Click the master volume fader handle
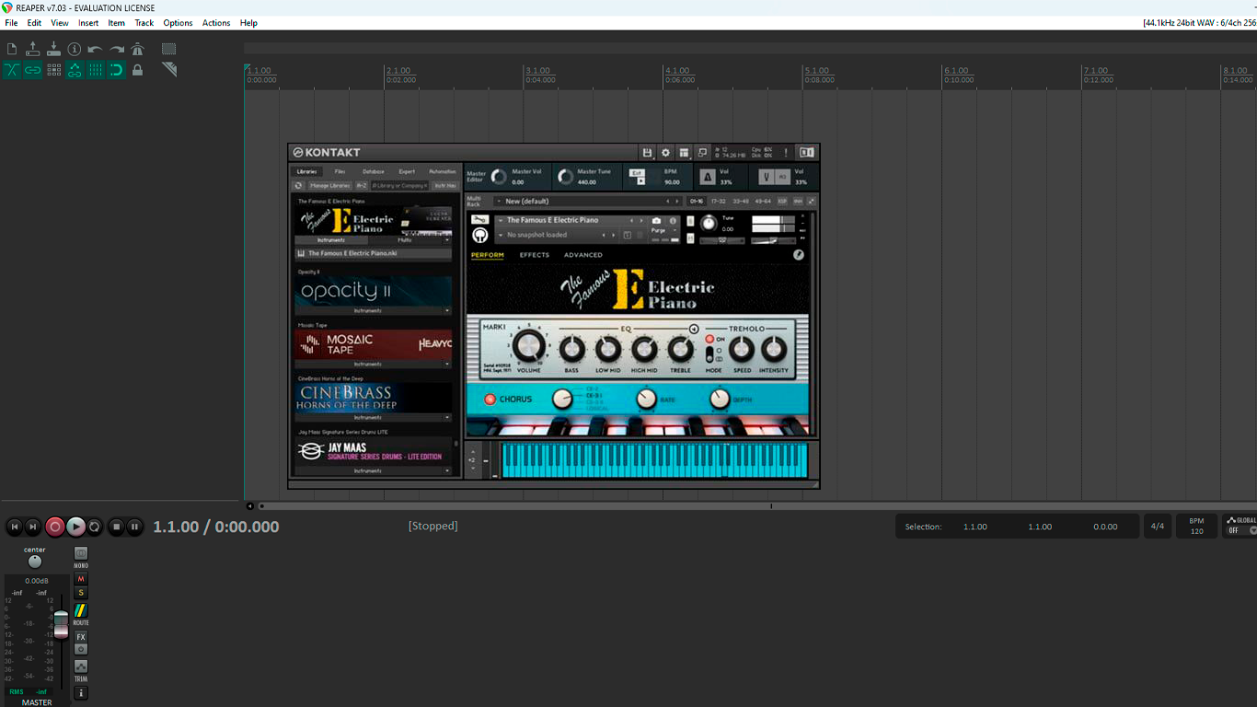The image size is (1257, 707). coord(61,624)
